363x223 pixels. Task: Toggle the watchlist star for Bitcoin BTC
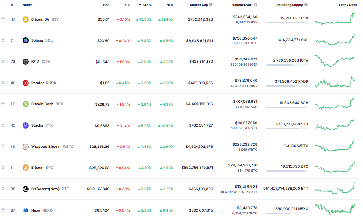(x=3, y=167)
